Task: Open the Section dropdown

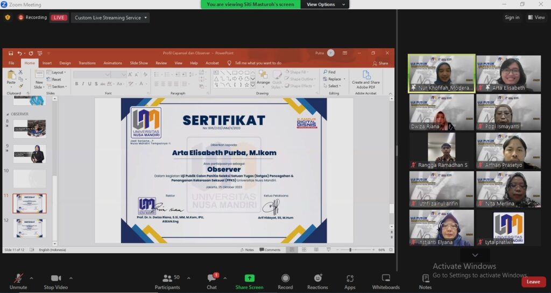Action: 57,86
